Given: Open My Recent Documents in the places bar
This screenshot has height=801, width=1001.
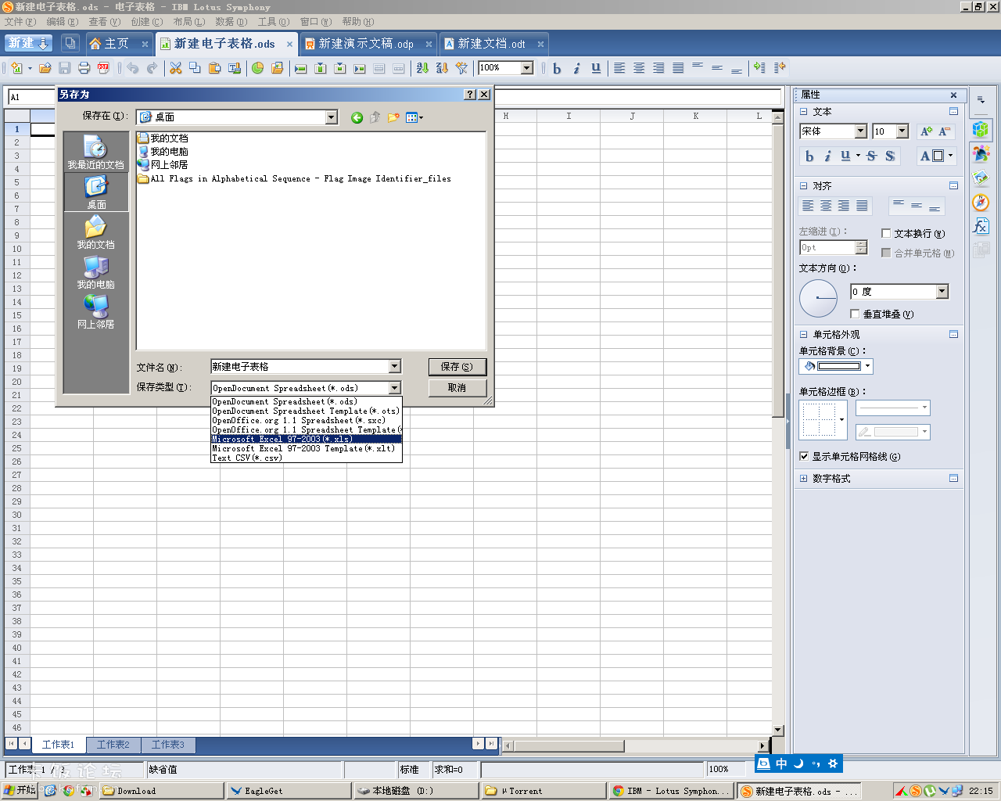Looking at the screenshot, I should (x=95, y=152).
